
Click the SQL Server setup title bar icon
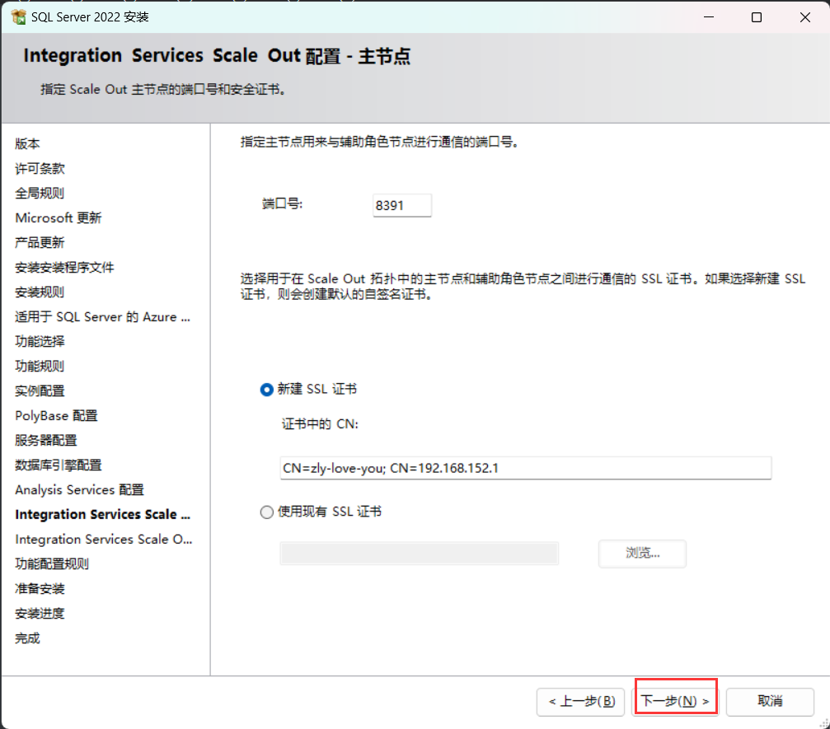coord(18,17)
